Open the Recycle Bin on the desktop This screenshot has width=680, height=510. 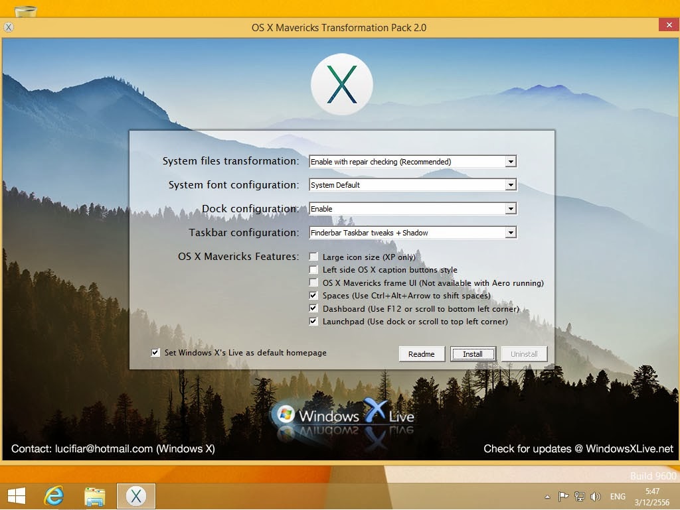coord(26,11)
